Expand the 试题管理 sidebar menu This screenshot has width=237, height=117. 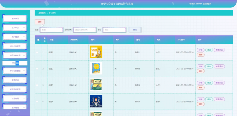15,99
